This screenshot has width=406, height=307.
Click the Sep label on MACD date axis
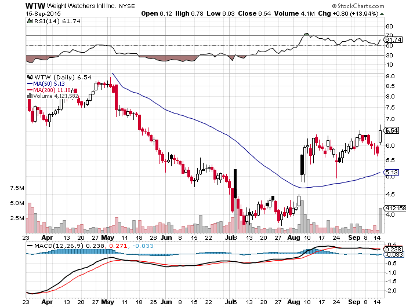[x=354, y=302]
